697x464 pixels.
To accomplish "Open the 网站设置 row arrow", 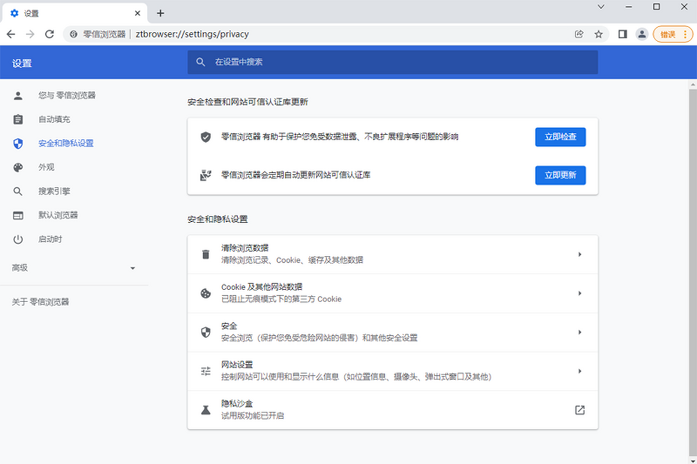I will [579, 371].
